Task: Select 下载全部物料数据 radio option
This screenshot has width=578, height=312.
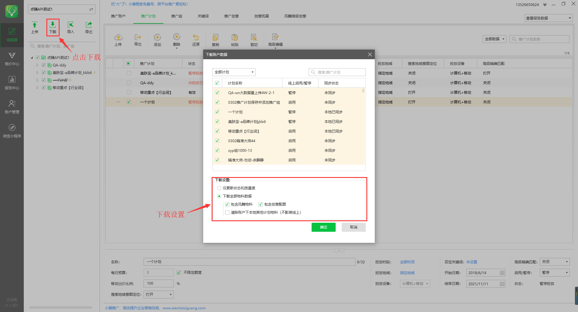Action: [x=219, y=196]
